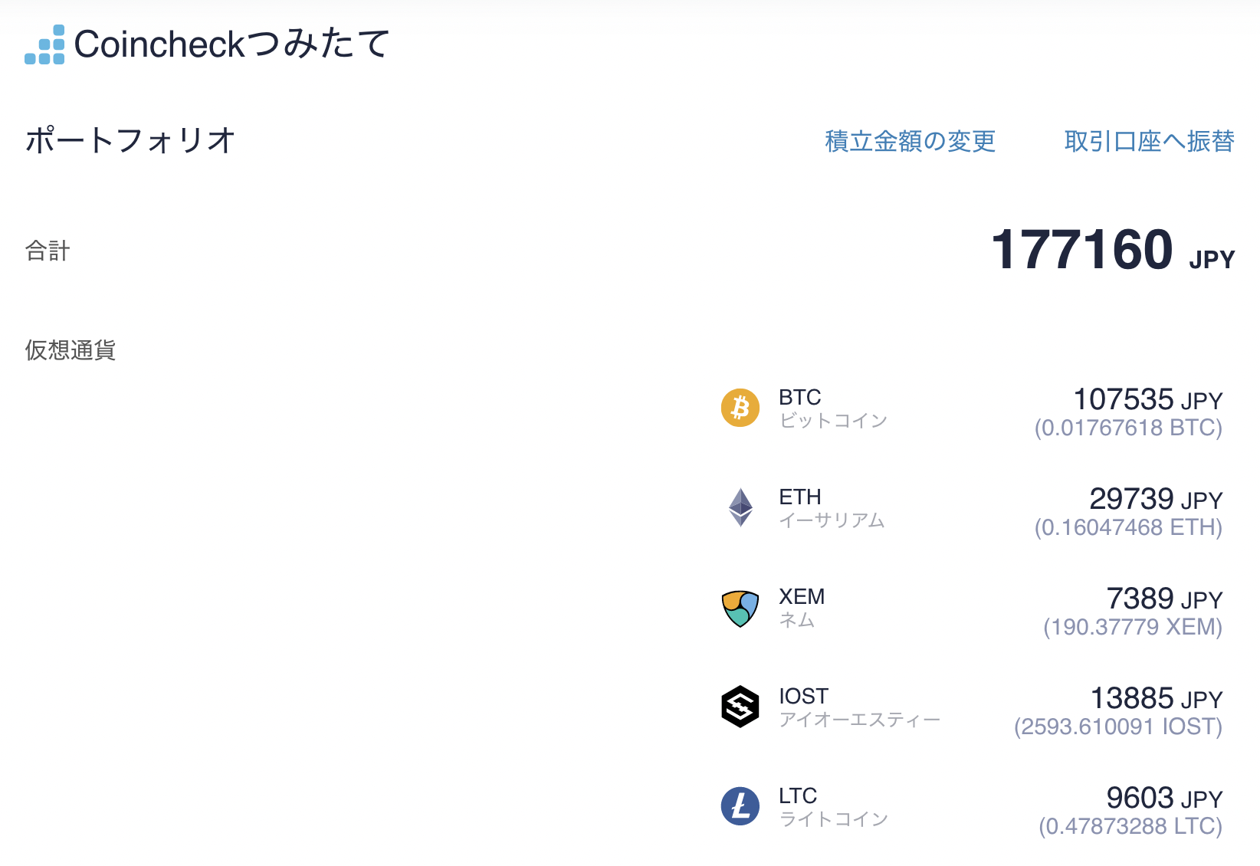
Task: Click the 29739 JPY Ethereum value
Action: coord(1156,499)
